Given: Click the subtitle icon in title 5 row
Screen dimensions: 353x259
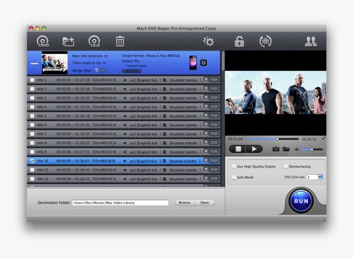Looking at the screenshot, I should tap(165, 116).
